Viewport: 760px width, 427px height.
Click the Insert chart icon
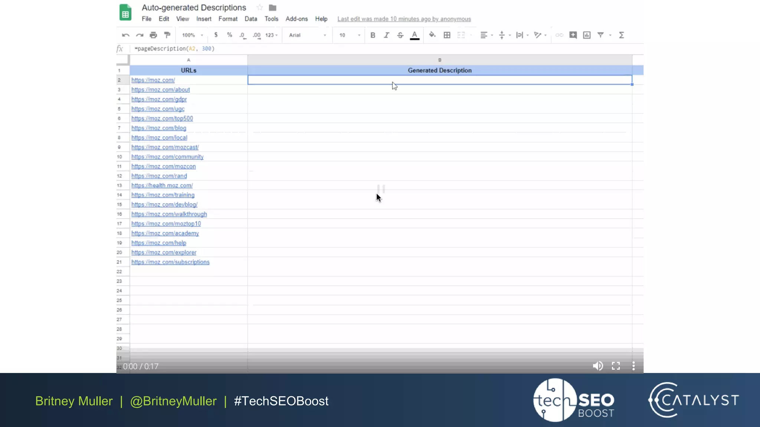tap(587, 35)
